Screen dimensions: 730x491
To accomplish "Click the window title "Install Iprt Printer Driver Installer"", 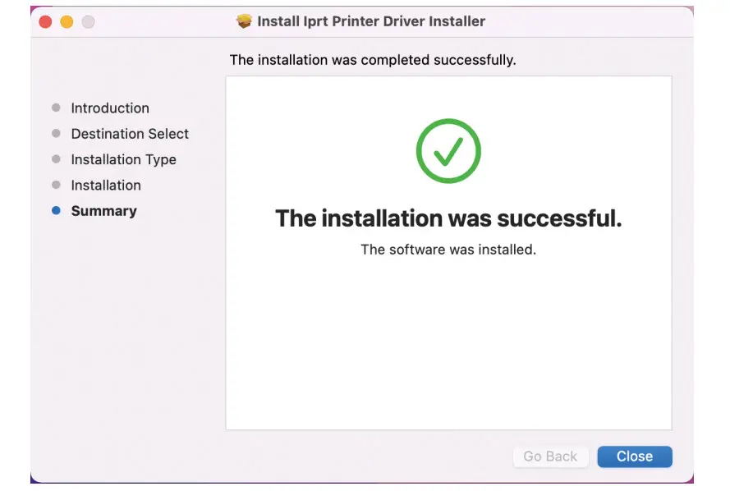I will click(371, 21).
